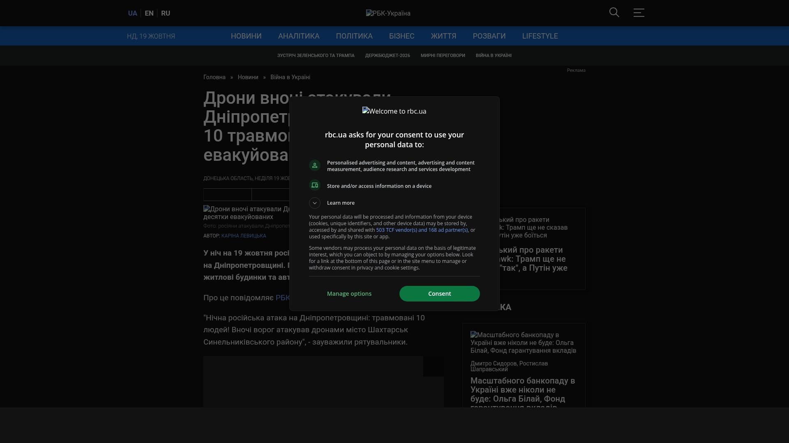Viewport: 789px width, 443px height.
Task: Switch site language to RU
Action: (x=166, y=13)
